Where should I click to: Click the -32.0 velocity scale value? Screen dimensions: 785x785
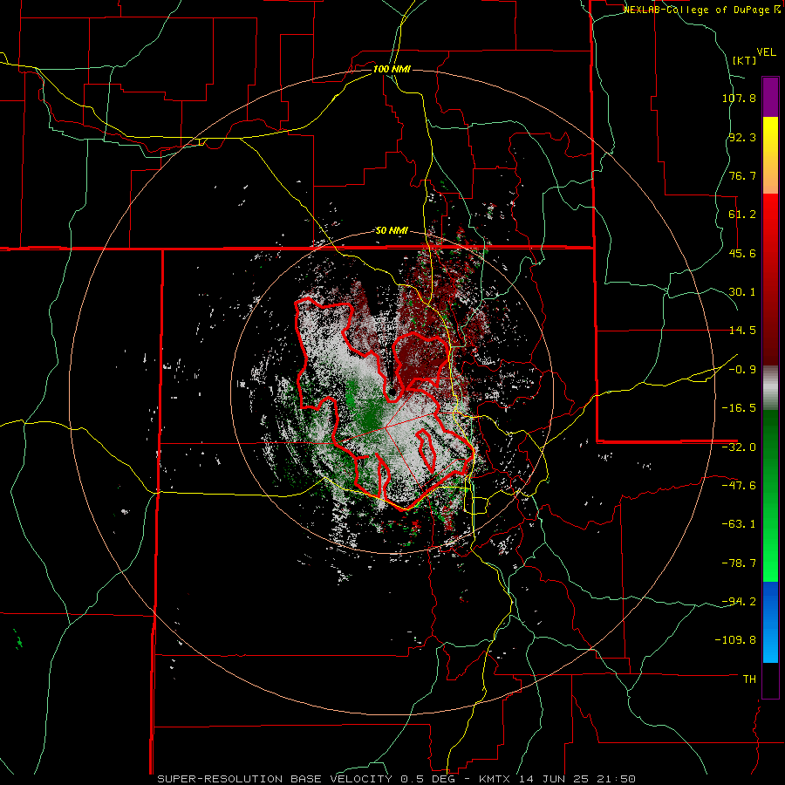coord(739,447)
